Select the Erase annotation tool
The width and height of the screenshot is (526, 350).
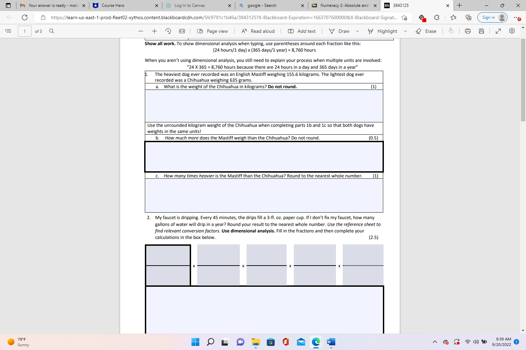click(x=426, y=31)
